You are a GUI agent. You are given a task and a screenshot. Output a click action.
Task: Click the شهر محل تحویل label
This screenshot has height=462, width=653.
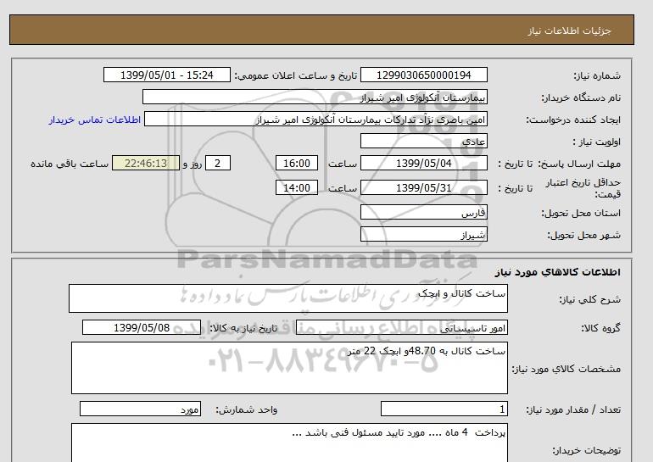583,235
